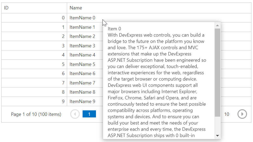Select the ItemName 0 cell
Image resolution: width=253 pixels, height=142 pixels.
click(x=159, y=18)
